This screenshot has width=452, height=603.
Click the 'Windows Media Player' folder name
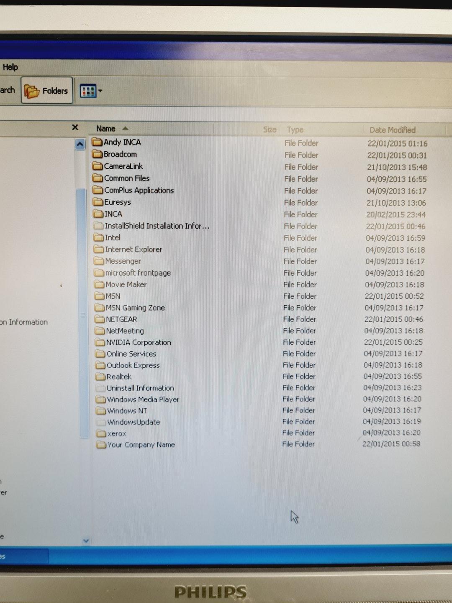143,399
